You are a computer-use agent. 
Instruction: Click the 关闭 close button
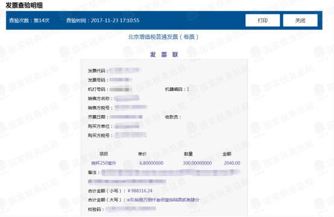(x=300, y=20)
